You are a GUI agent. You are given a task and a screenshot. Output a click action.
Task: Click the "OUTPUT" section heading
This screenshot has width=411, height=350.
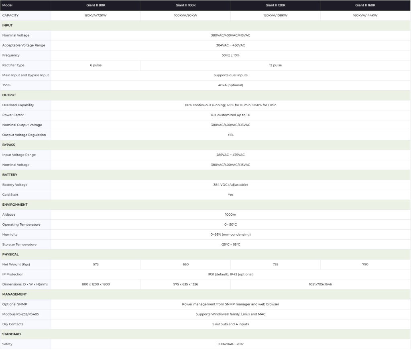[x=9, y=95]
